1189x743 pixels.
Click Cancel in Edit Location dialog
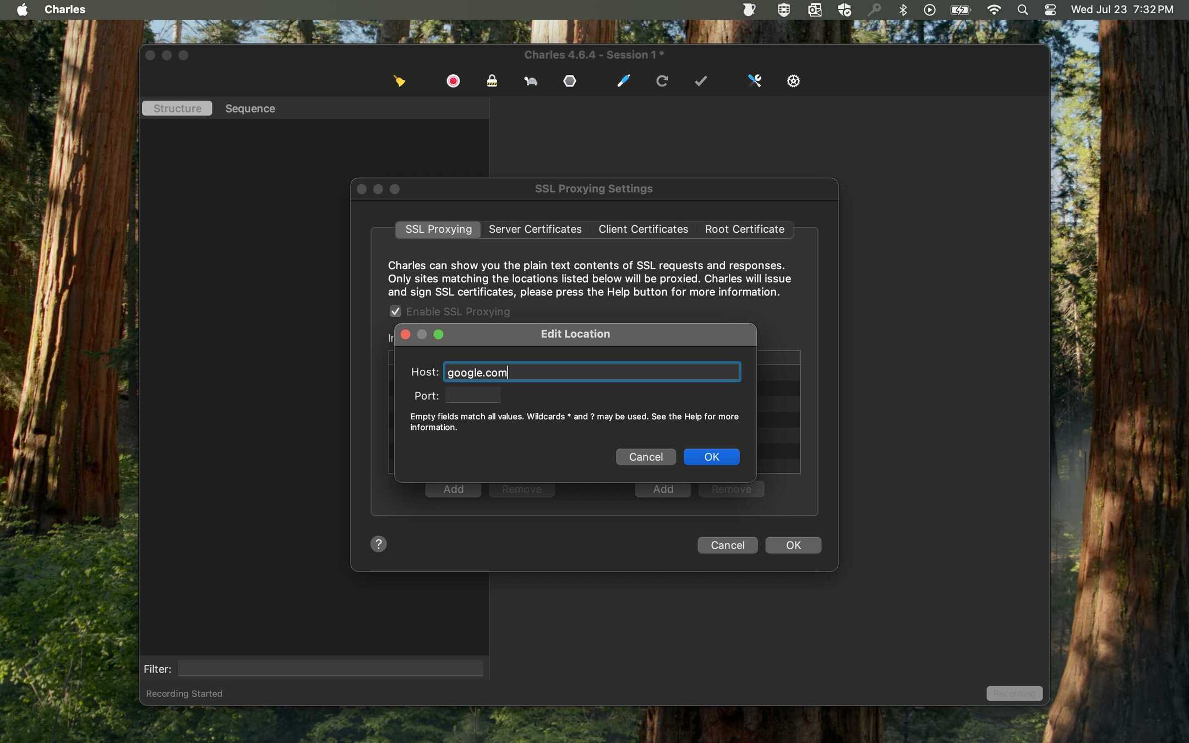[x=646, y=457]
